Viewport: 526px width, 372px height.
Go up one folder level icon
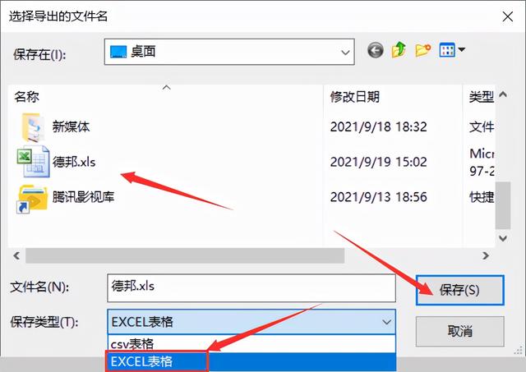pos(399,50)
